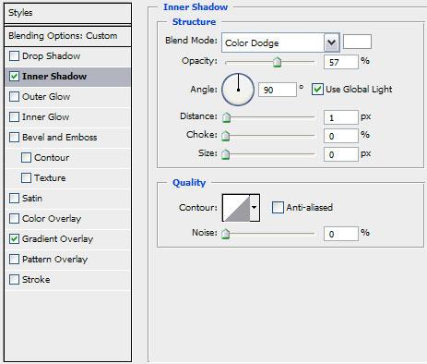Image resolution: width=427 pixels, height=364 pixels.
Task: Select the Satin style label
Action: (x=32, y=199)
